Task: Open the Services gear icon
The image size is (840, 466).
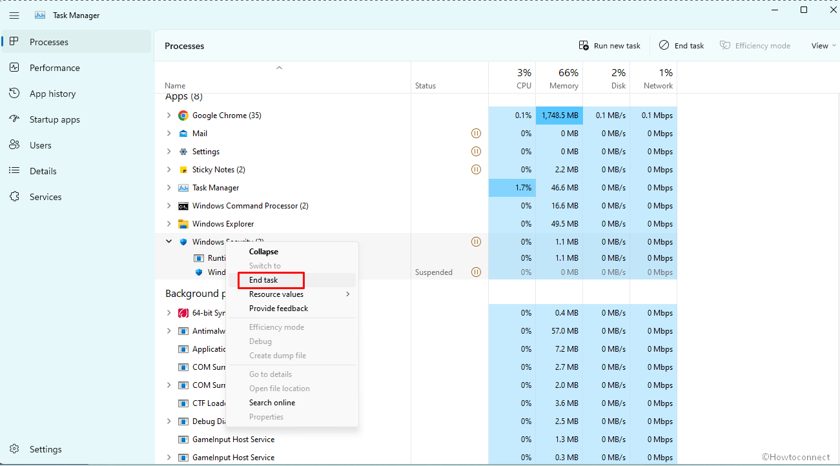Action: [14, 197]
